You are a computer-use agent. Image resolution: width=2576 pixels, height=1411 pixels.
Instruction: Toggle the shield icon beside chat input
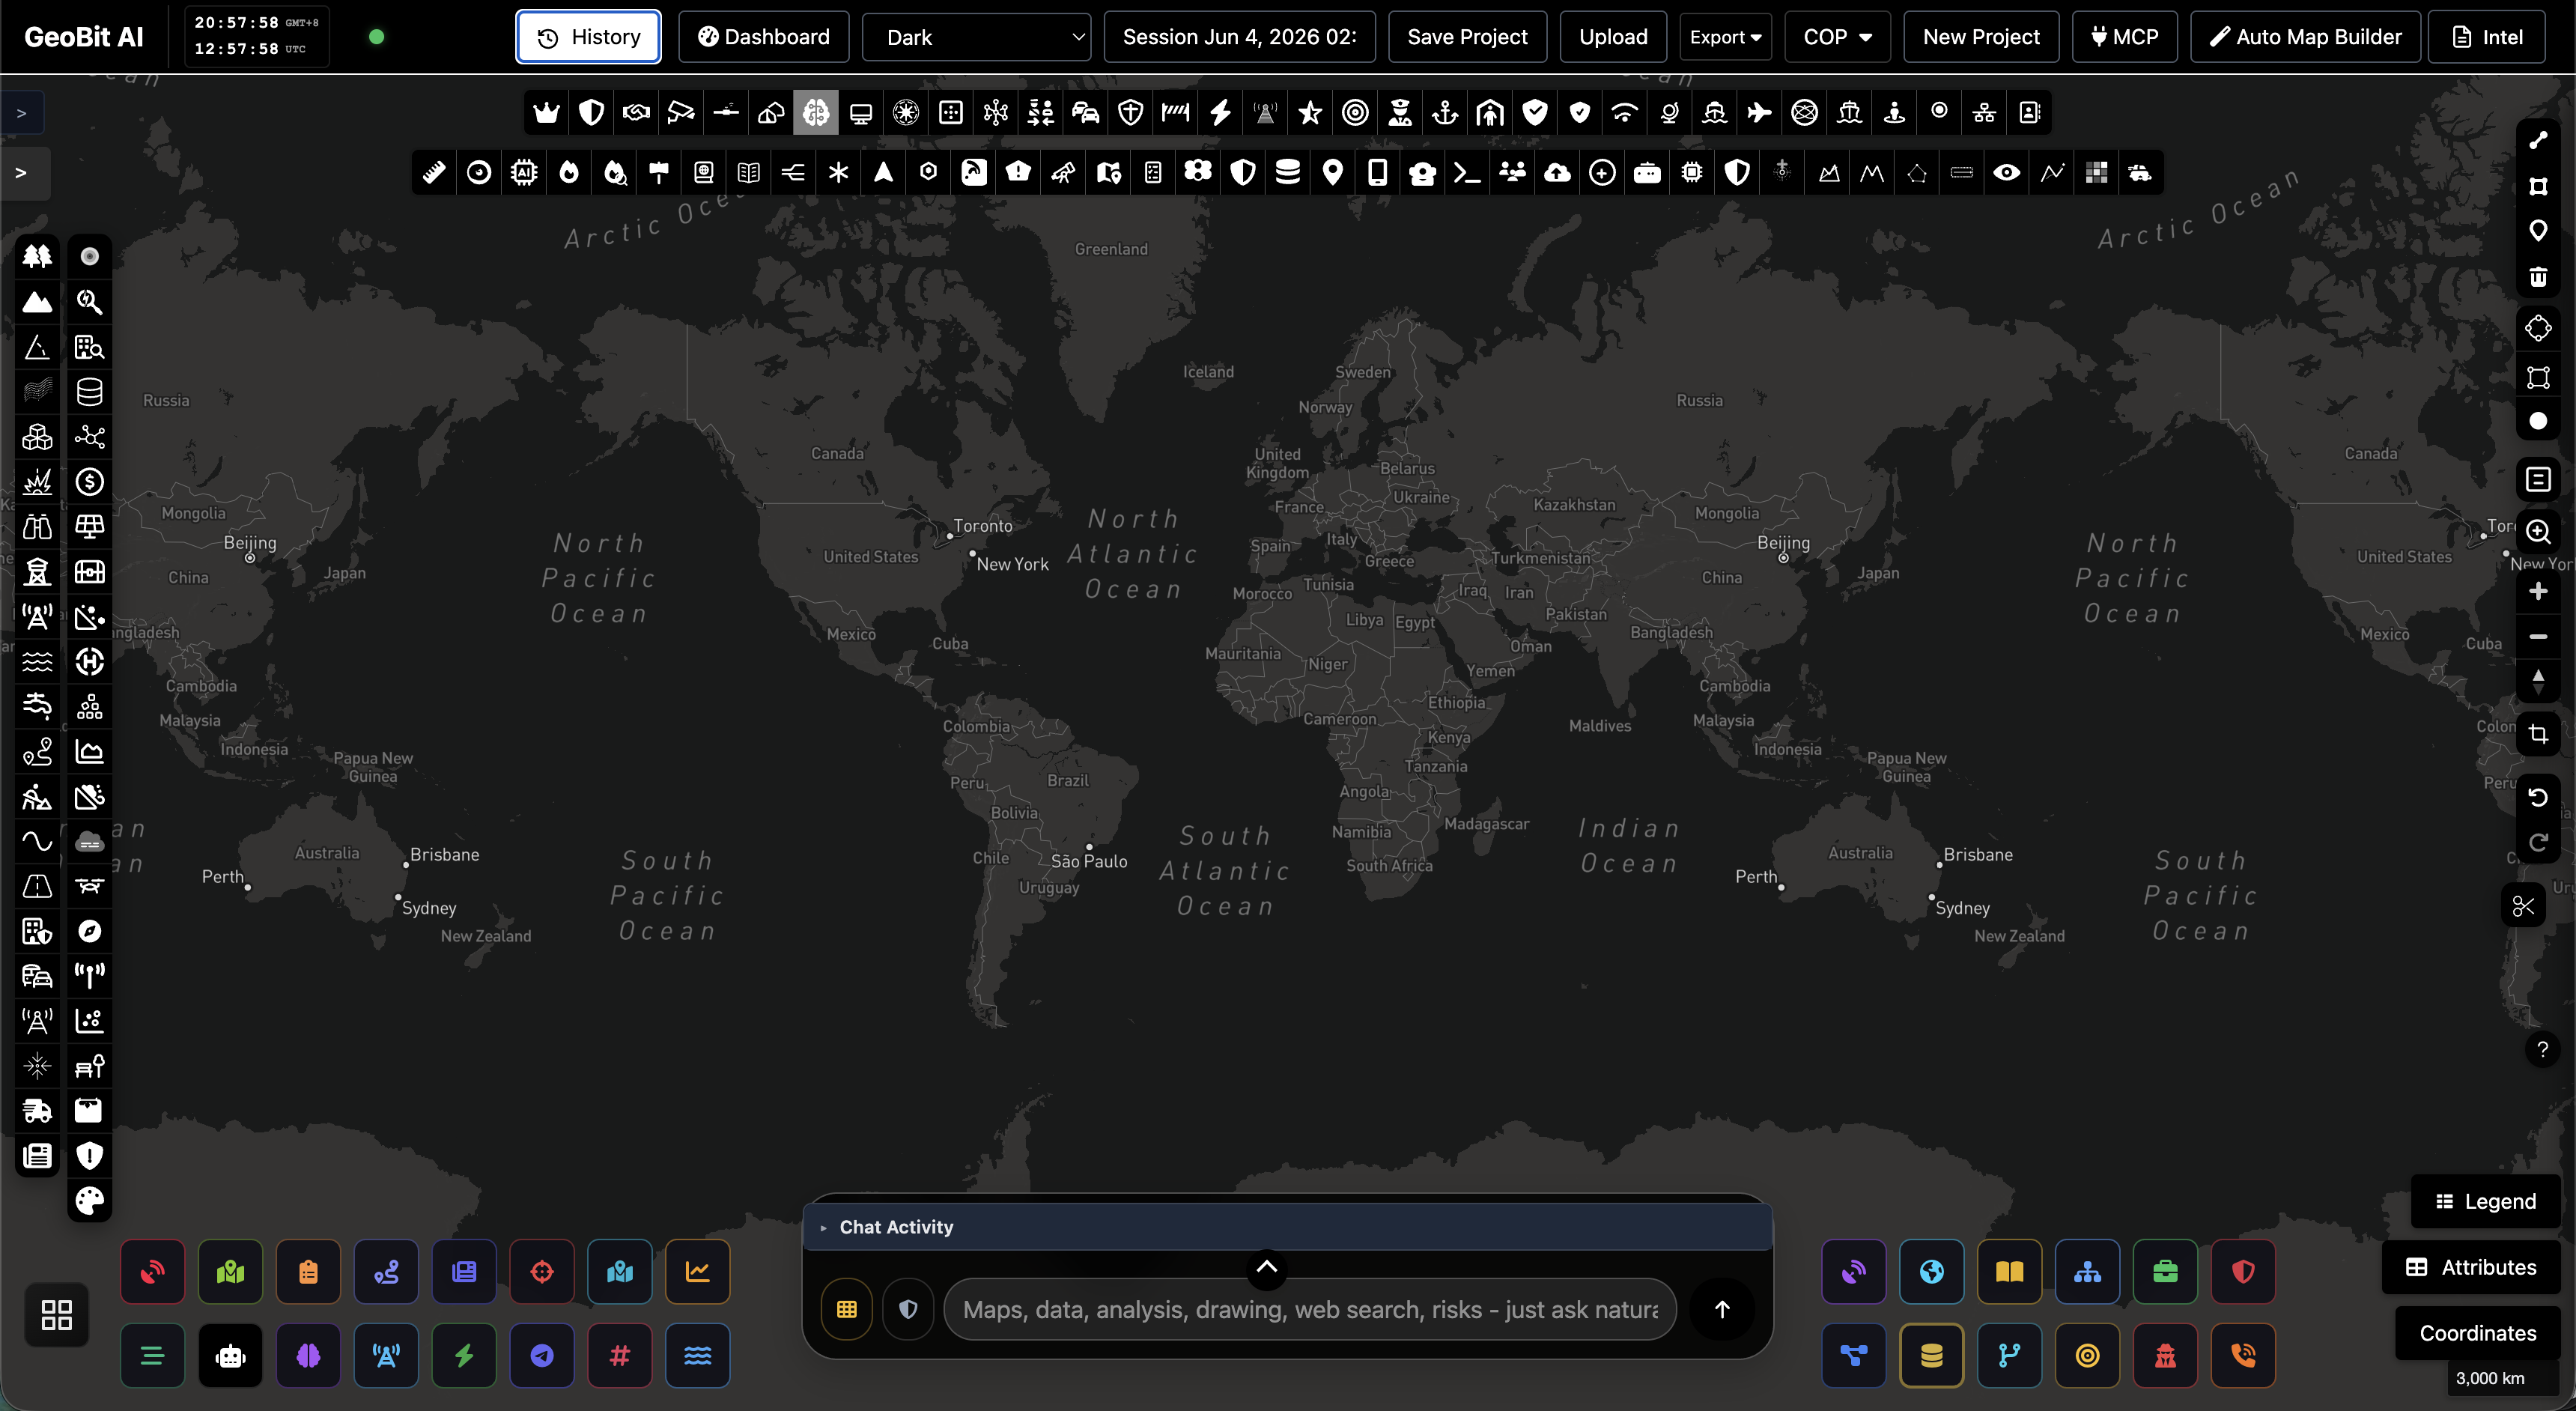point(908,1309)
